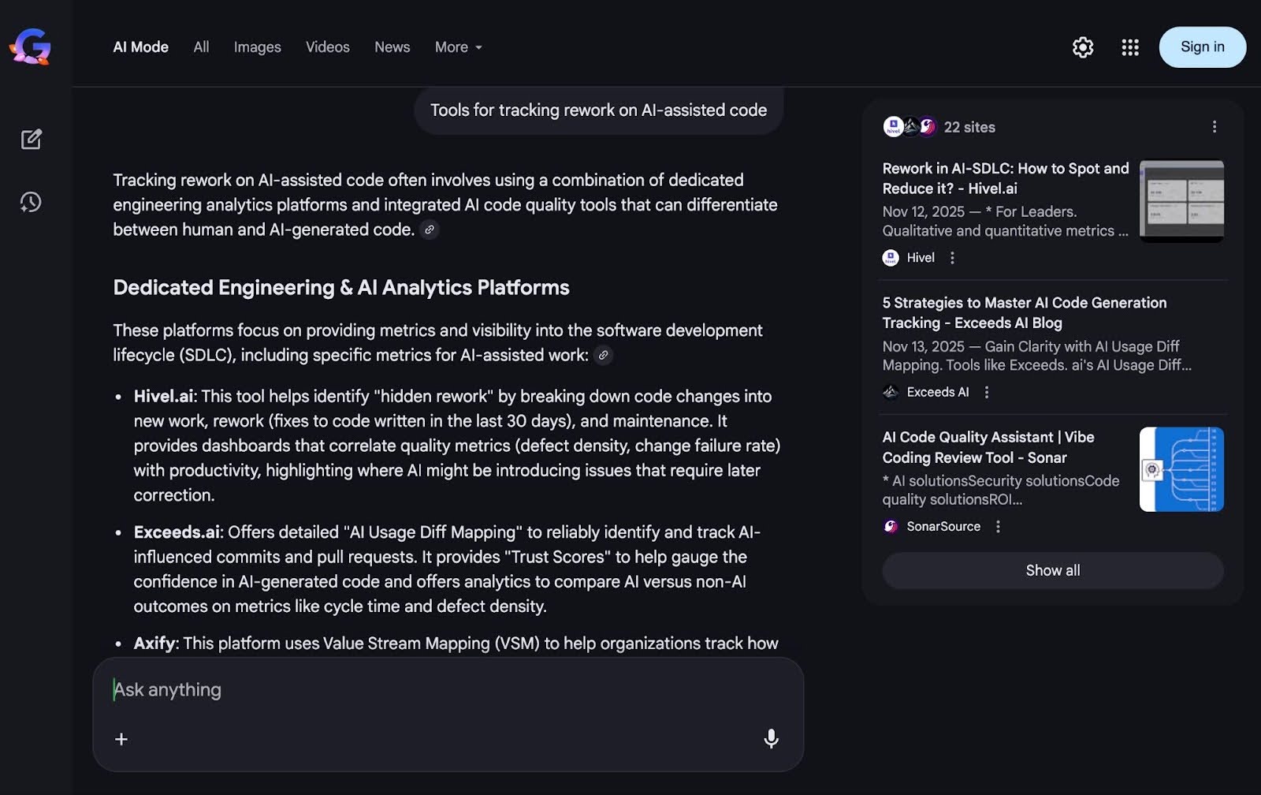Screen dimensions: 1261x795
Task: Click Show all sources button
Action: click(1052, 570)
